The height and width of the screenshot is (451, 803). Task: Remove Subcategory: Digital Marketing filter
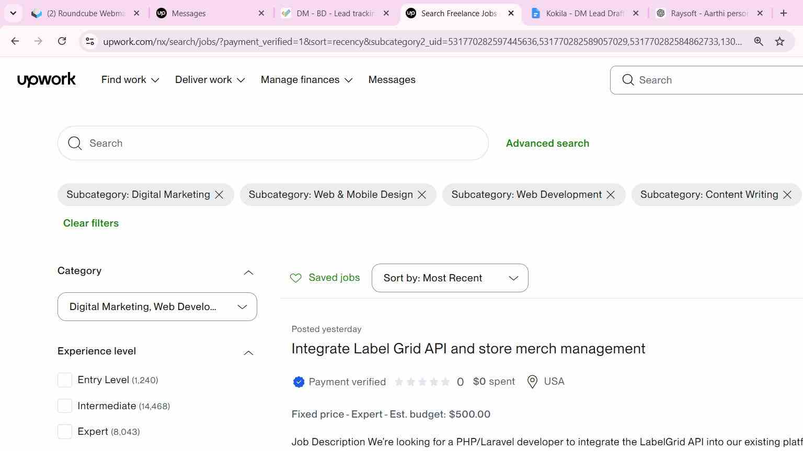click(x=219, y=195)
